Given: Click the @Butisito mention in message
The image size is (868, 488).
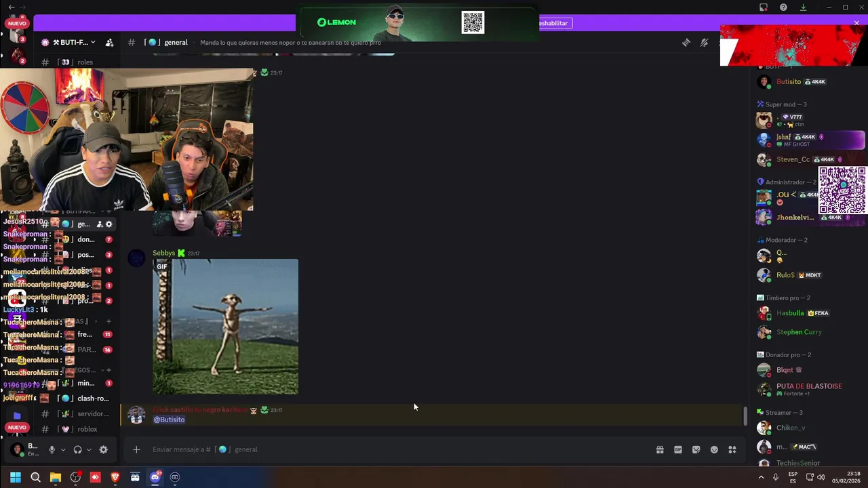Looking at the screenshot, I should (x=169, y=420).
